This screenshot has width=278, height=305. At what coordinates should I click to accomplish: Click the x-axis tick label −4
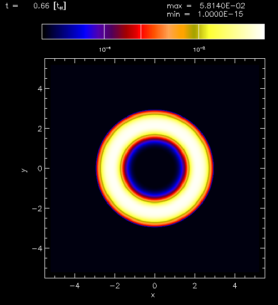coord(75,286)
